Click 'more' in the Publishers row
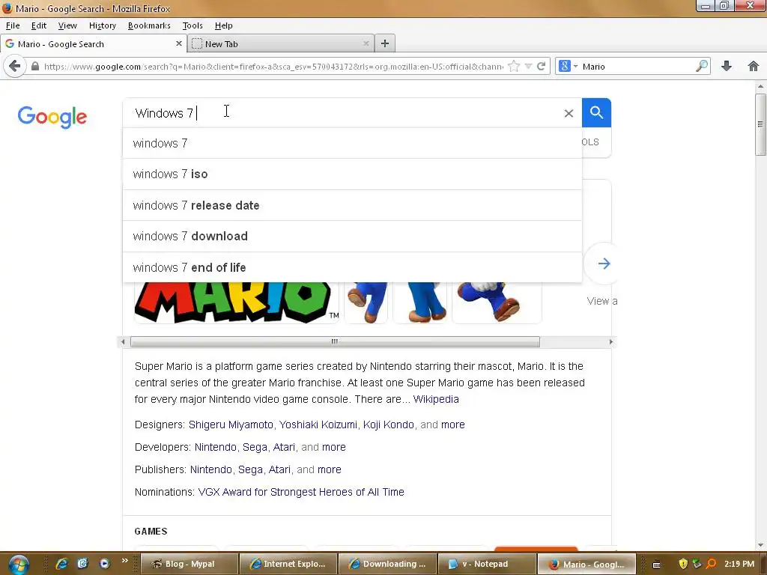This screenshot has height=575, width=767. [x=330, y=469]
